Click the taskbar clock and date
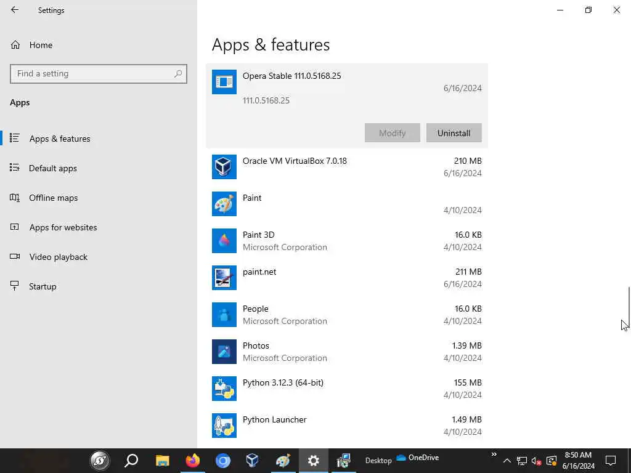631x473 pixels. pyautogui.click(x=578, y=461)
